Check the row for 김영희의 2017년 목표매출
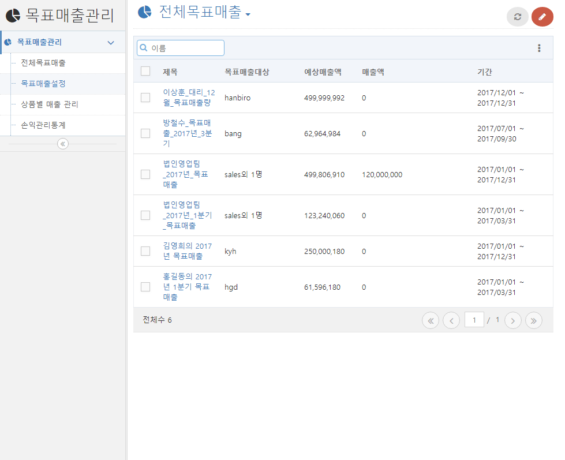This screenshot has width=565, height=460. click(x=145, y=251)
